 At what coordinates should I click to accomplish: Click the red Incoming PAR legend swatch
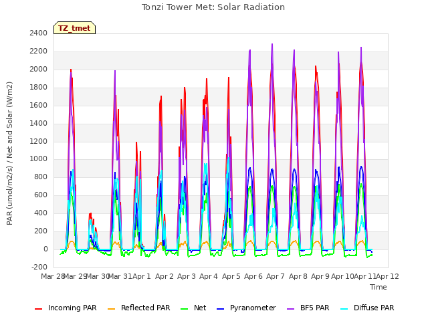pos(39,309)
